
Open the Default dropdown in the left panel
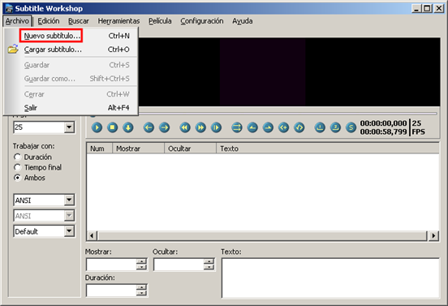point(69,231)
